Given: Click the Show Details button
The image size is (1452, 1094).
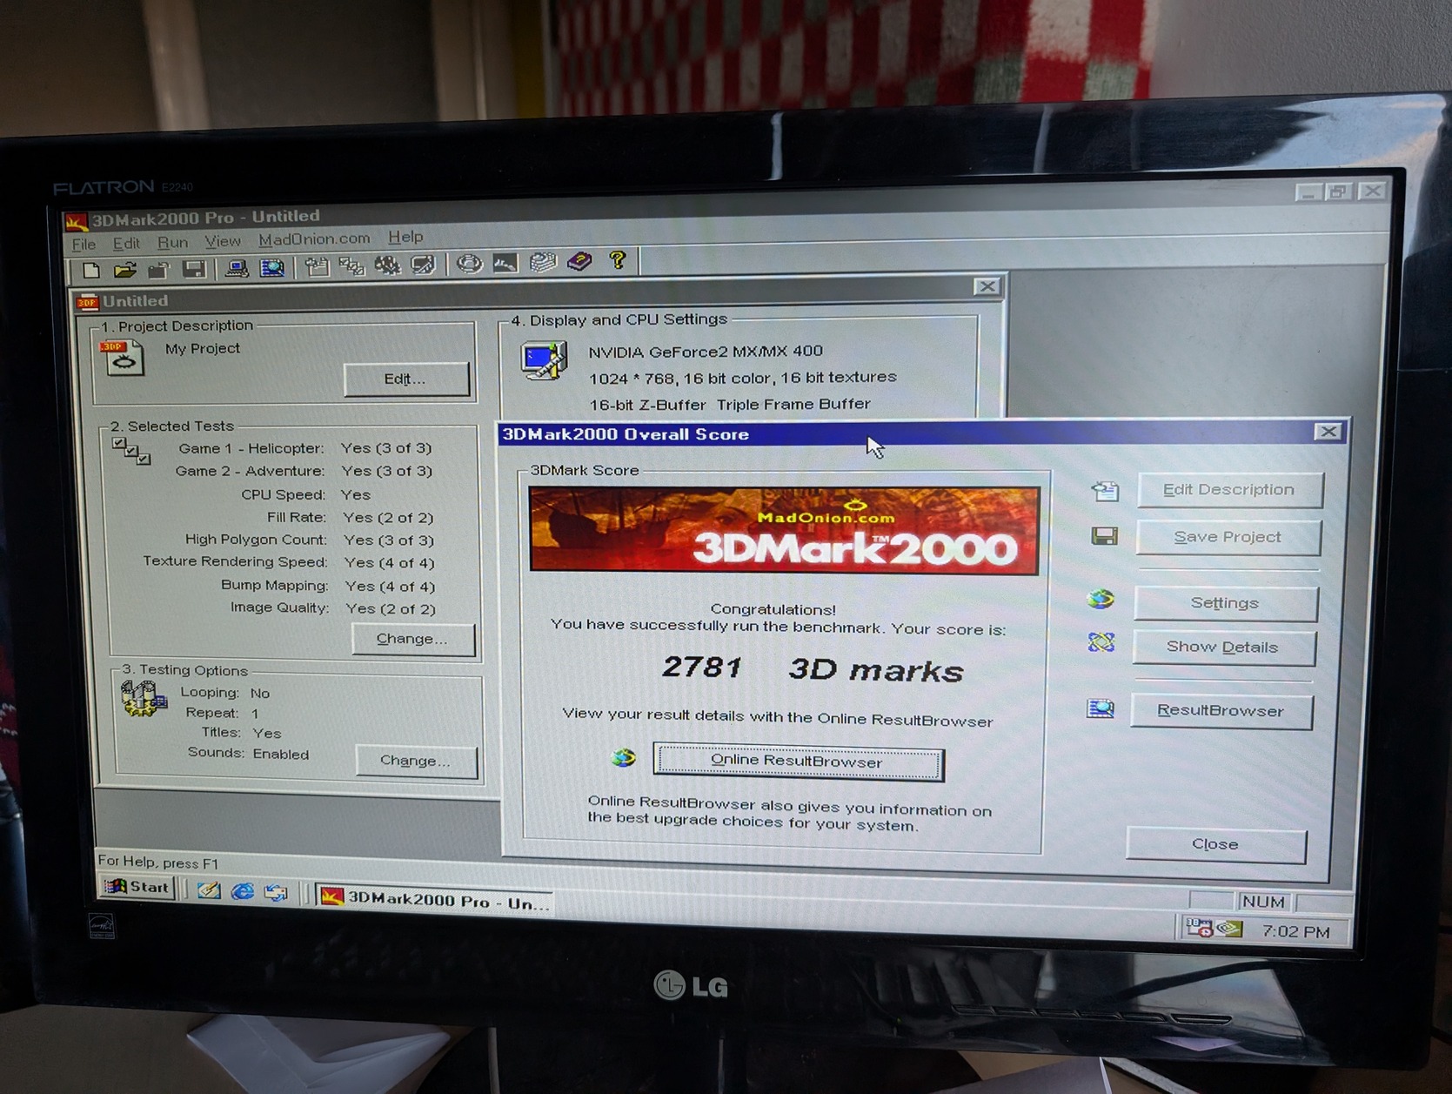Looking at the screenshot, I should (1222, 648).
